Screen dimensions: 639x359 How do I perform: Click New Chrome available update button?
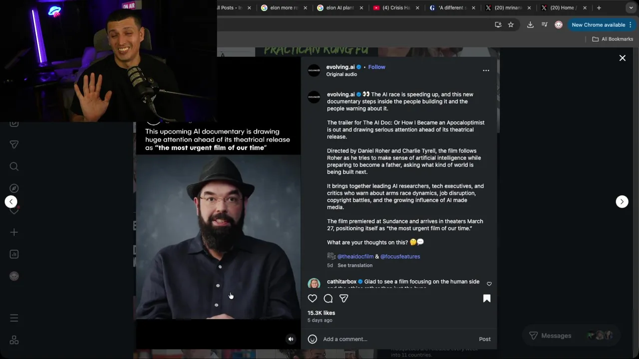click(x=598, y=24)
